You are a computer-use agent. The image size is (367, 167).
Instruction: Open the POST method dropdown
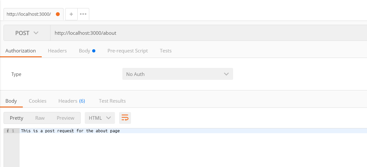[x=27, y=33]
